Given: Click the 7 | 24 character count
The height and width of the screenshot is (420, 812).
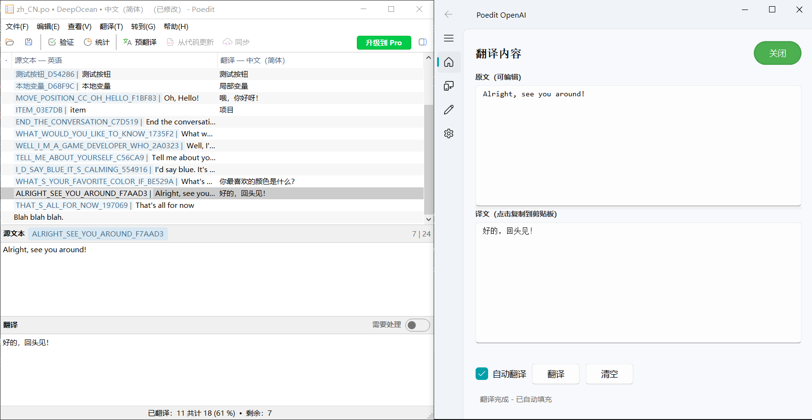Looking at the screenshot, I should pyautogui.click(x=421, y=234).
